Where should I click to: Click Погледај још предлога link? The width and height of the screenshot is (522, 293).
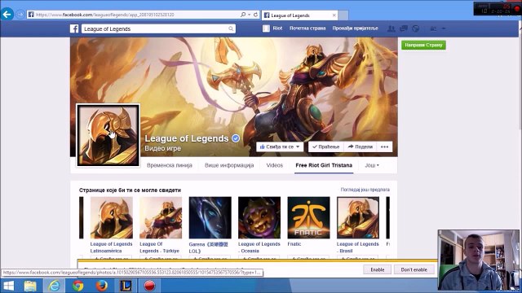tap(365, 190)
